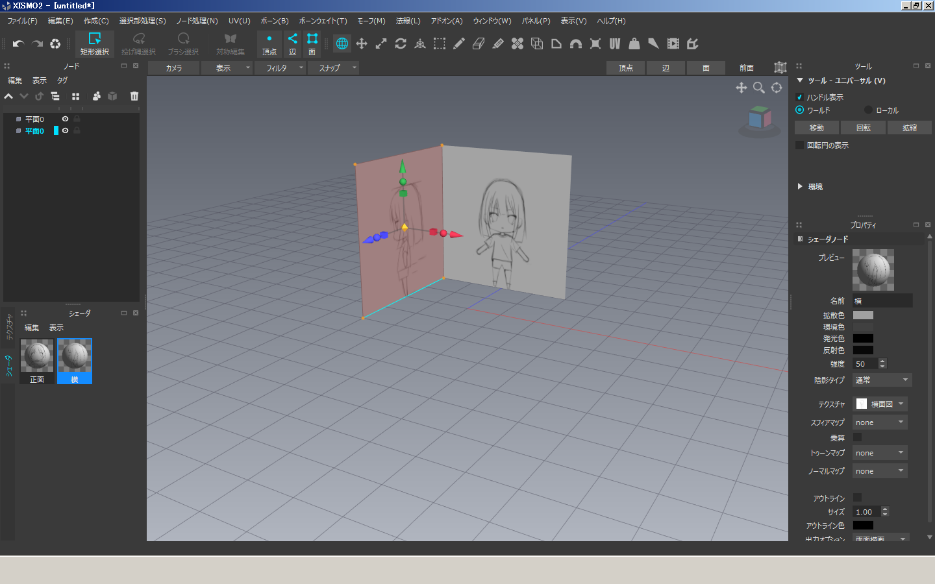Click the 拡縮 button in tool panel
The width and height of the screenshot is (935, 584).
pos(910,128)
